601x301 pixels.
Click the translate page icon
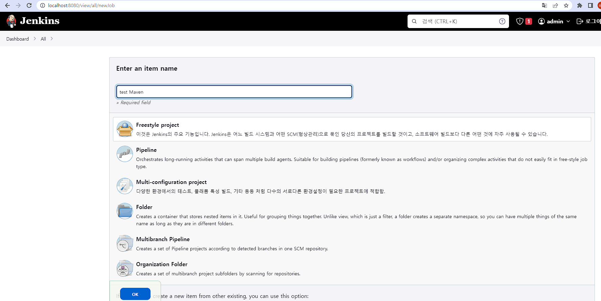(545, 5)
